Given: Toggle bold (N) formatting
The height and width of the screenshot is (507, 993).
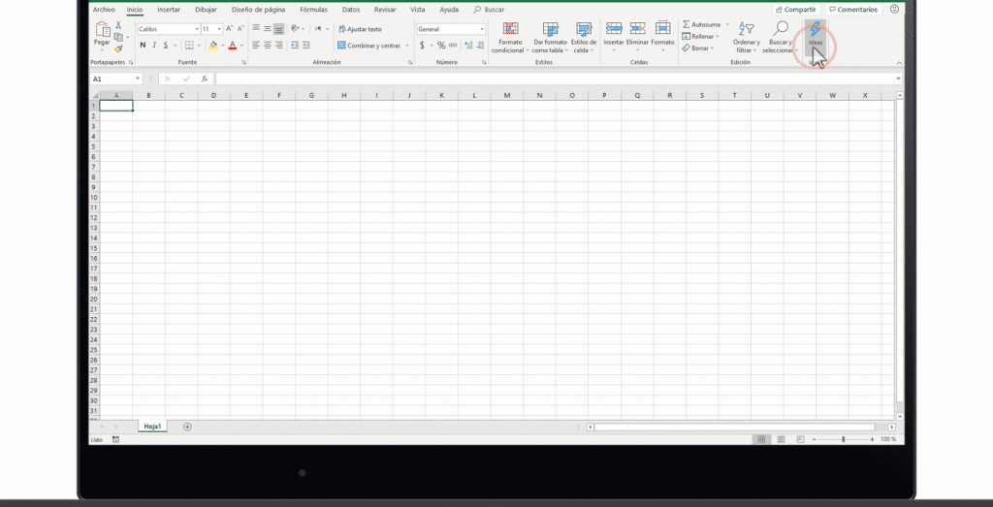Looking at the screenshot, I should [x=143, y=45].
